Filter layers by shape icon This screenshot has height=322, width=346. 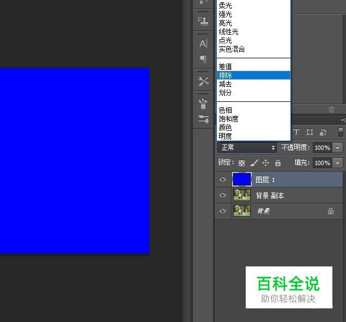tap(309, 132)
